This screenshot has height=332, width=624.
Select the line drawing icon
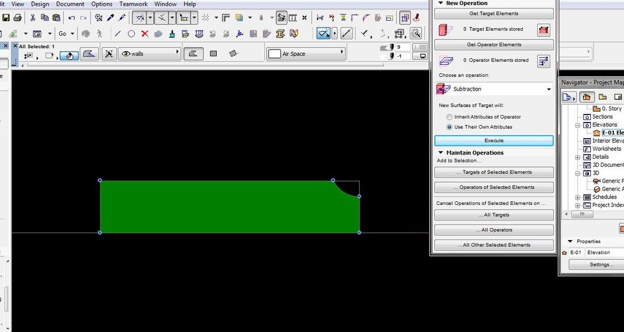coord(118,34)
